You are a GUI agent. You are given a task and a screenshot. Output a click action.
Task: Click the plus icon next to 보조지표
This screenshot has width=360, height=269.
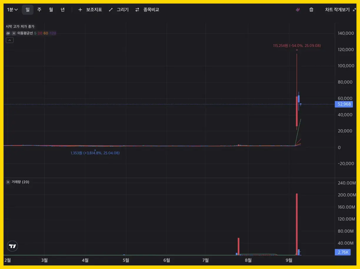tap(80, 10)
